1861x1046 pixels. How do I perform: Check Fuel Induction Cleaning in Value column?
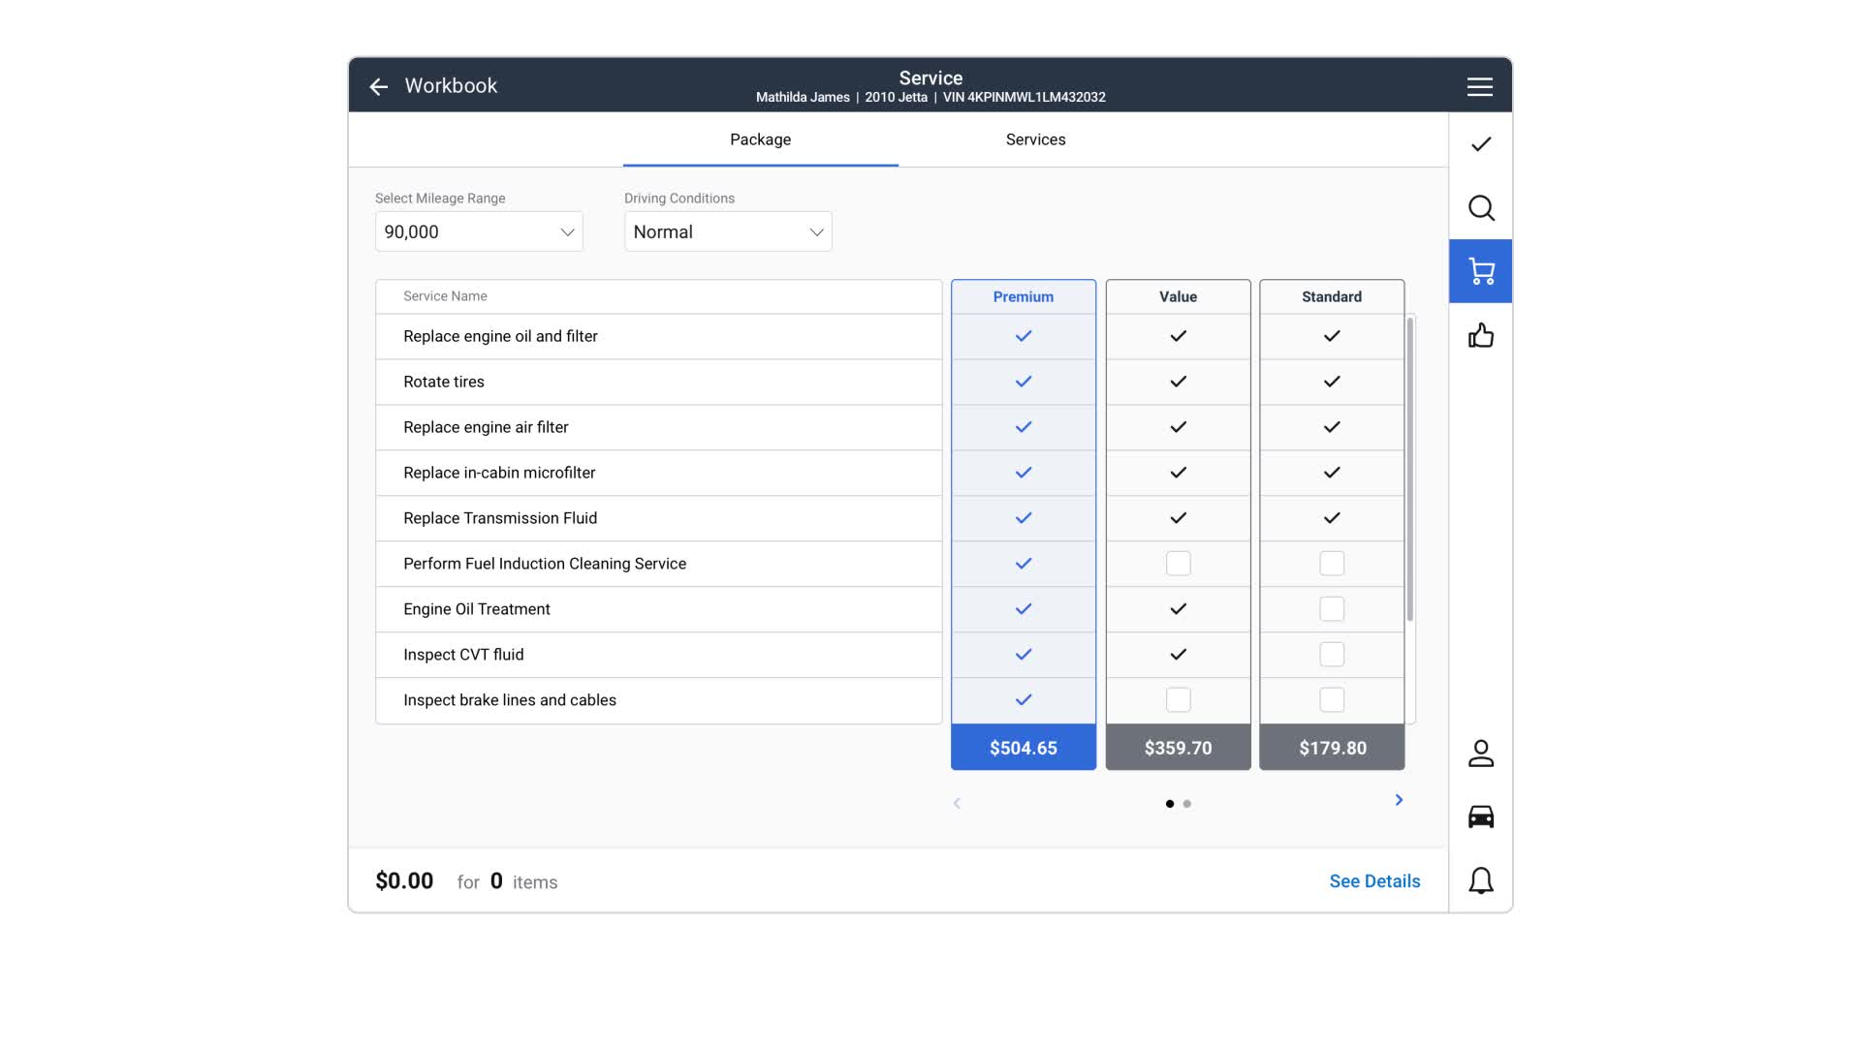click(x=1178, y=564)
